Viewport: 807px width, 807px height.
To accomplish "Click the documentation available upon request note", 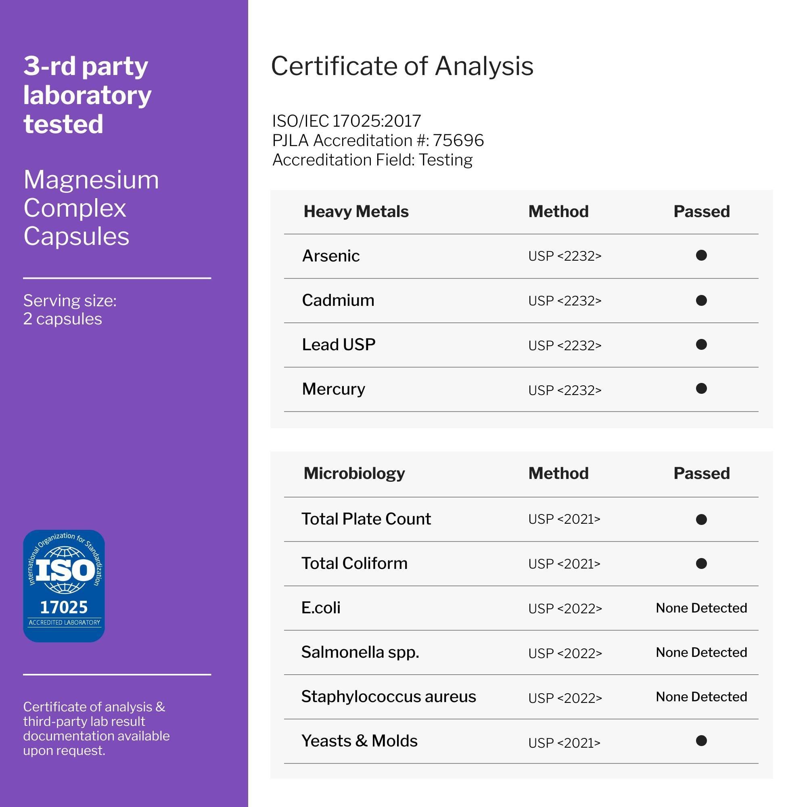I will point(96,728).
